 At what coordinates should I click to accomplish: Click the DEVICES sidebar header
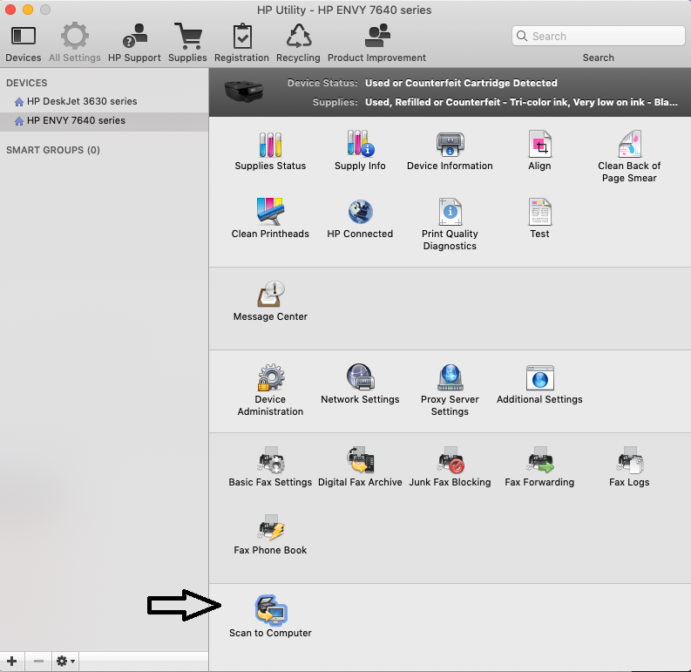(x=26, y=83)
